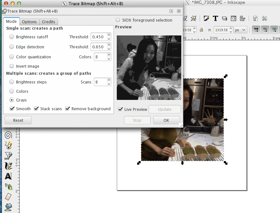The height and width of the screenshot is (213, 280).
Task: Click OK to trace the bitmap
Action: tap(166, 121)
